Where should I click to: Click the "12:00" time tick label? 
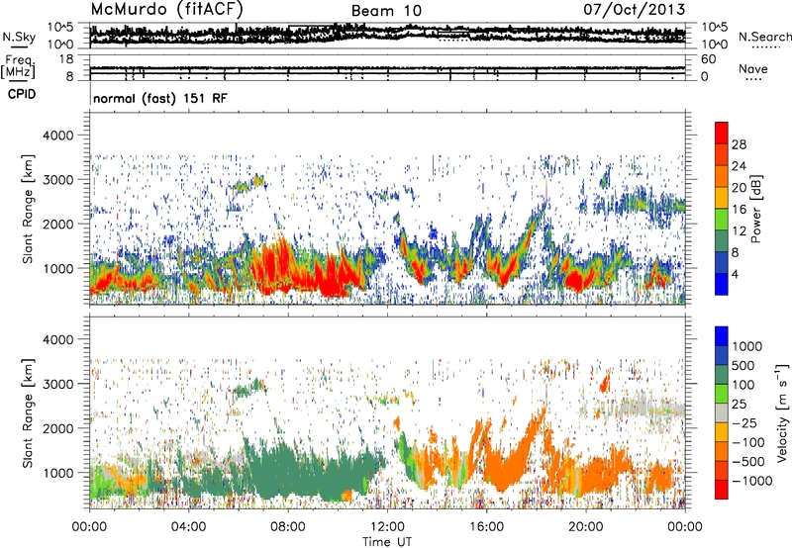point(387,527)
